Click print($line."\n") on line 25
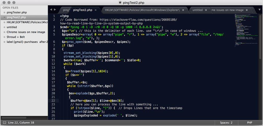 89,112
